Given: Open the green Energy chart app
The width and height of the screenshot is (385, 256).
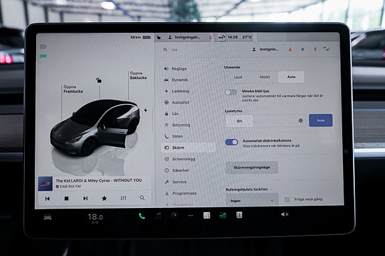Looking at the screenshot, I should [x=223, y=215].
